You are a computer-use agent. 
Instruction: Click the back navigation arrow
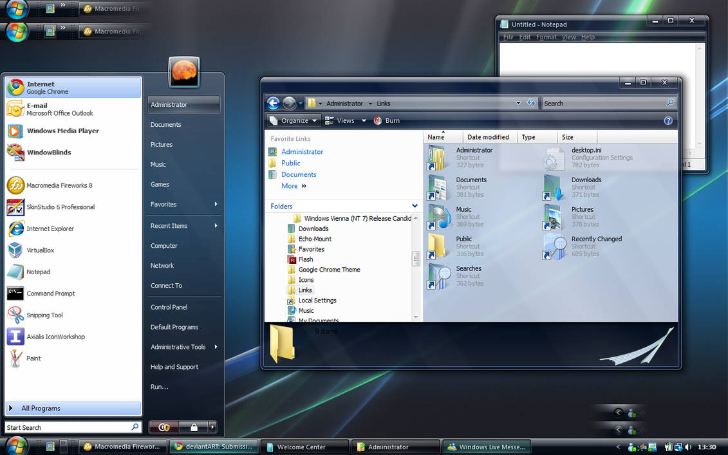click(x=273, y=103)
